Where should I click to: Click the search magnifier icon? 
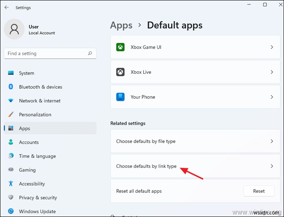point(90,53)
